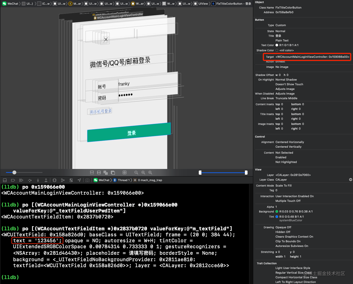Click the password dots field

(x=126, y=95)
